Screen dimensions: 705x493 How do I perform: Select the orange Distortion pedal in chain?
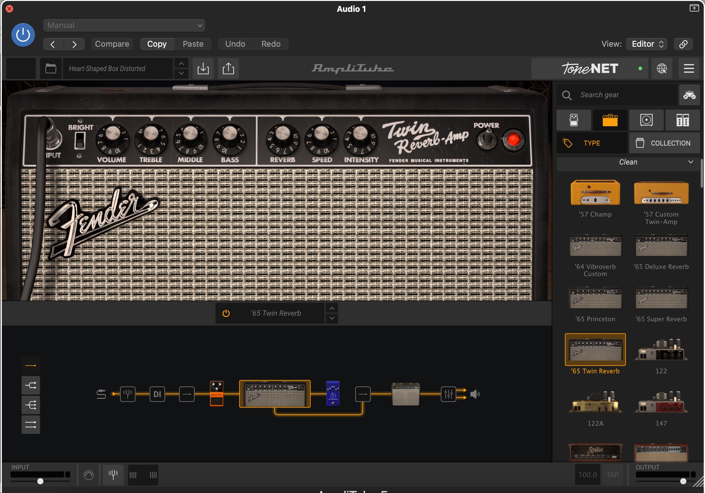click(x=216, y=393)
